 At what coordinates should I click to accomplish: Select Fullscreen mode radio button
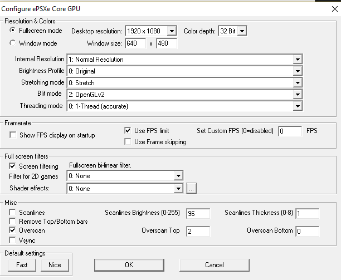click(13, 30)
